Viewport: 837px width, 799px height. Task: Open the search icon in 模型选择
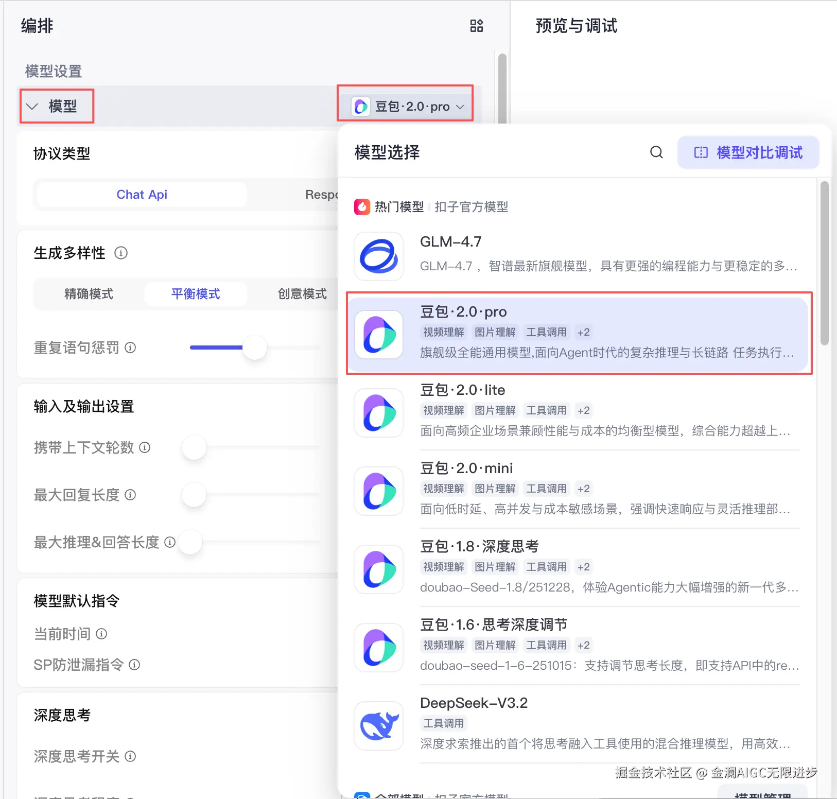(656, 152)
